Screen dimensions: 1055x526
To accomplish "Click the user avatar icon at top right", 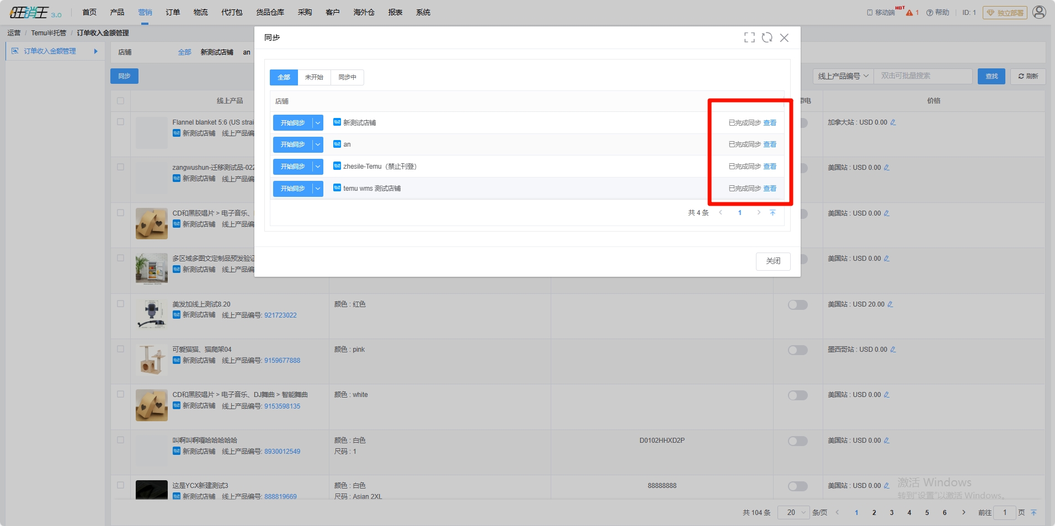I will [1039, 12].
